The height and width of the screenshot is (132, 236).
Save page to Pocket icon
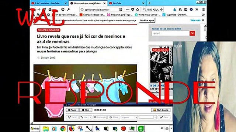click(133, 10)
